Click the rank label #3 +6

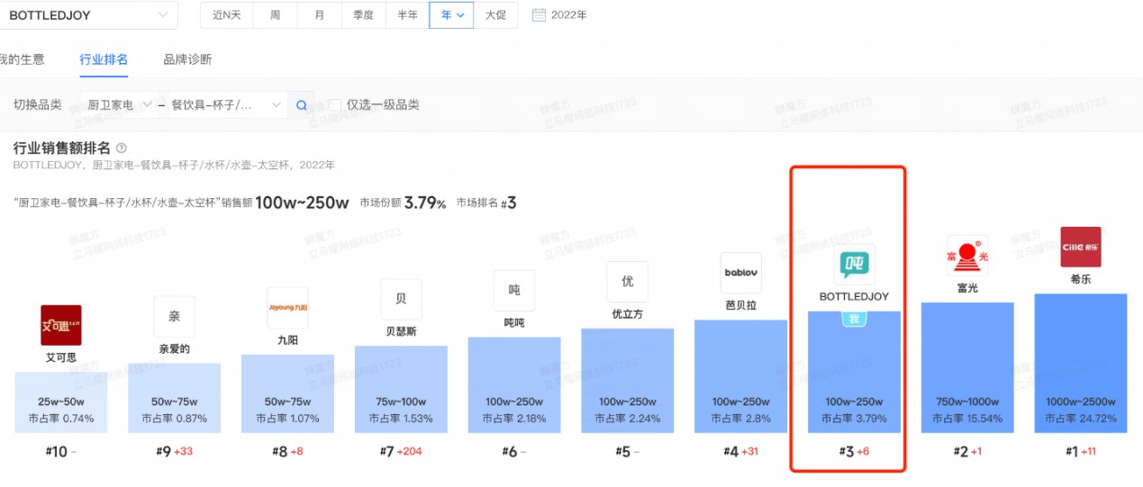pos(854,452)
